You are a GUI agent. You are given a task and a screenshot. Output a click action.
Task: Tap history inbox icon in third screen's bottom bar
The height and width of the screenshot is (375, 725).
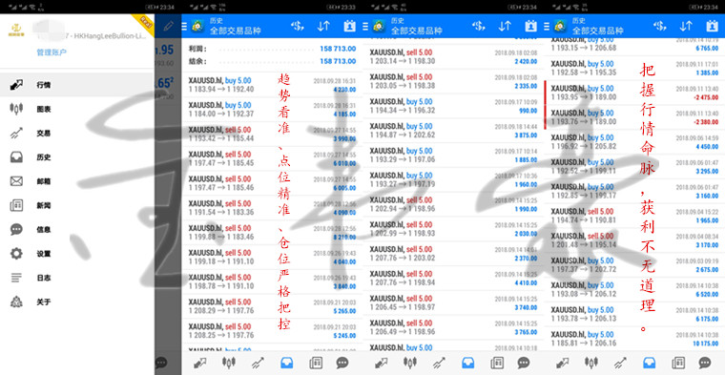point(467,363)
